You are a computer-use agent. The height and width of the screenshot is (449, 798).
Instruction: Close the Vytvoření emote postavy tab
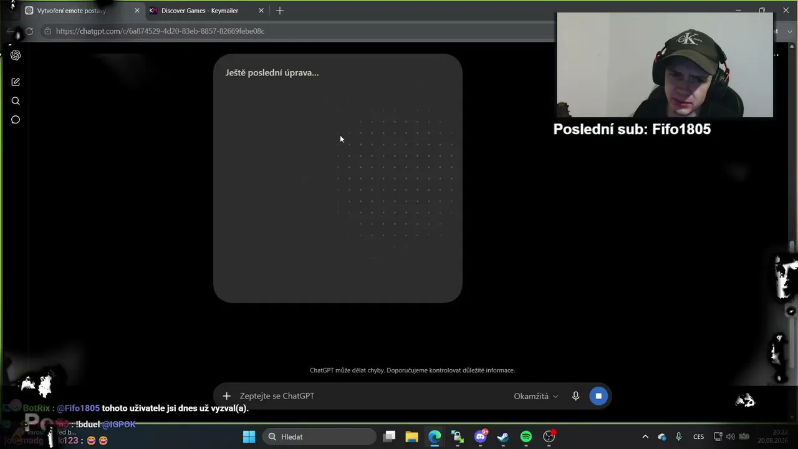point(137,11)
